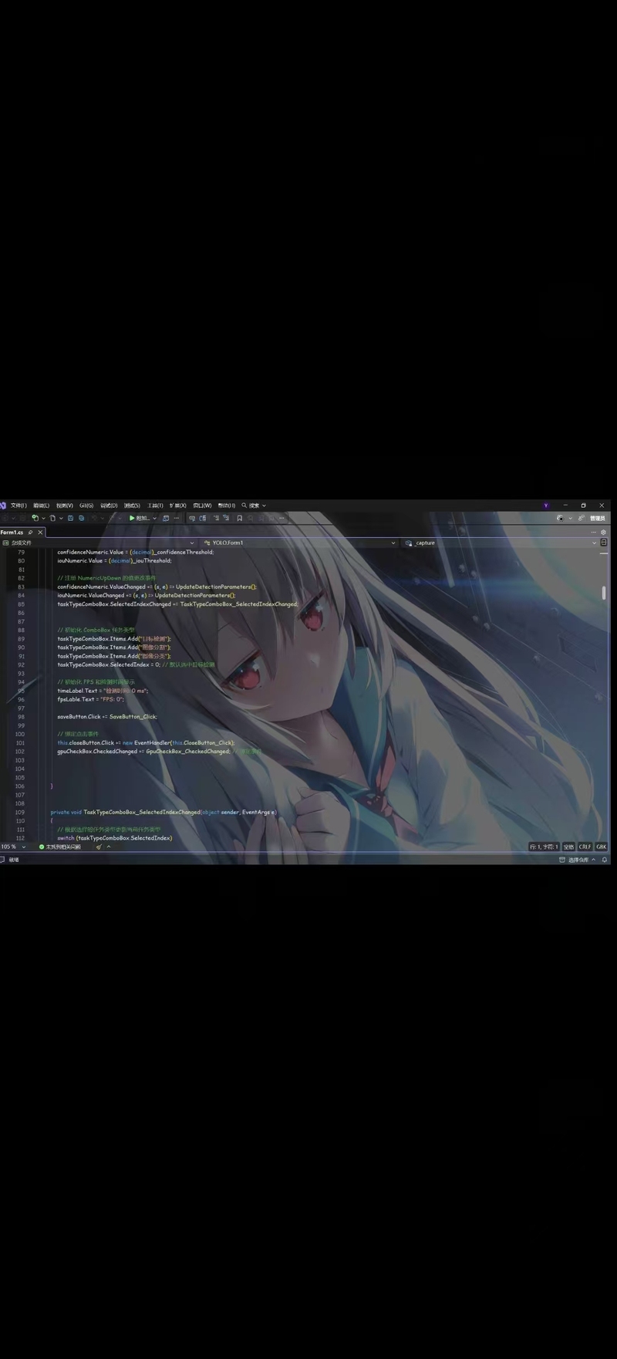Click the 管理员 button
Viewport: 617px width, 1359px height.
click(x=598, y=518)
